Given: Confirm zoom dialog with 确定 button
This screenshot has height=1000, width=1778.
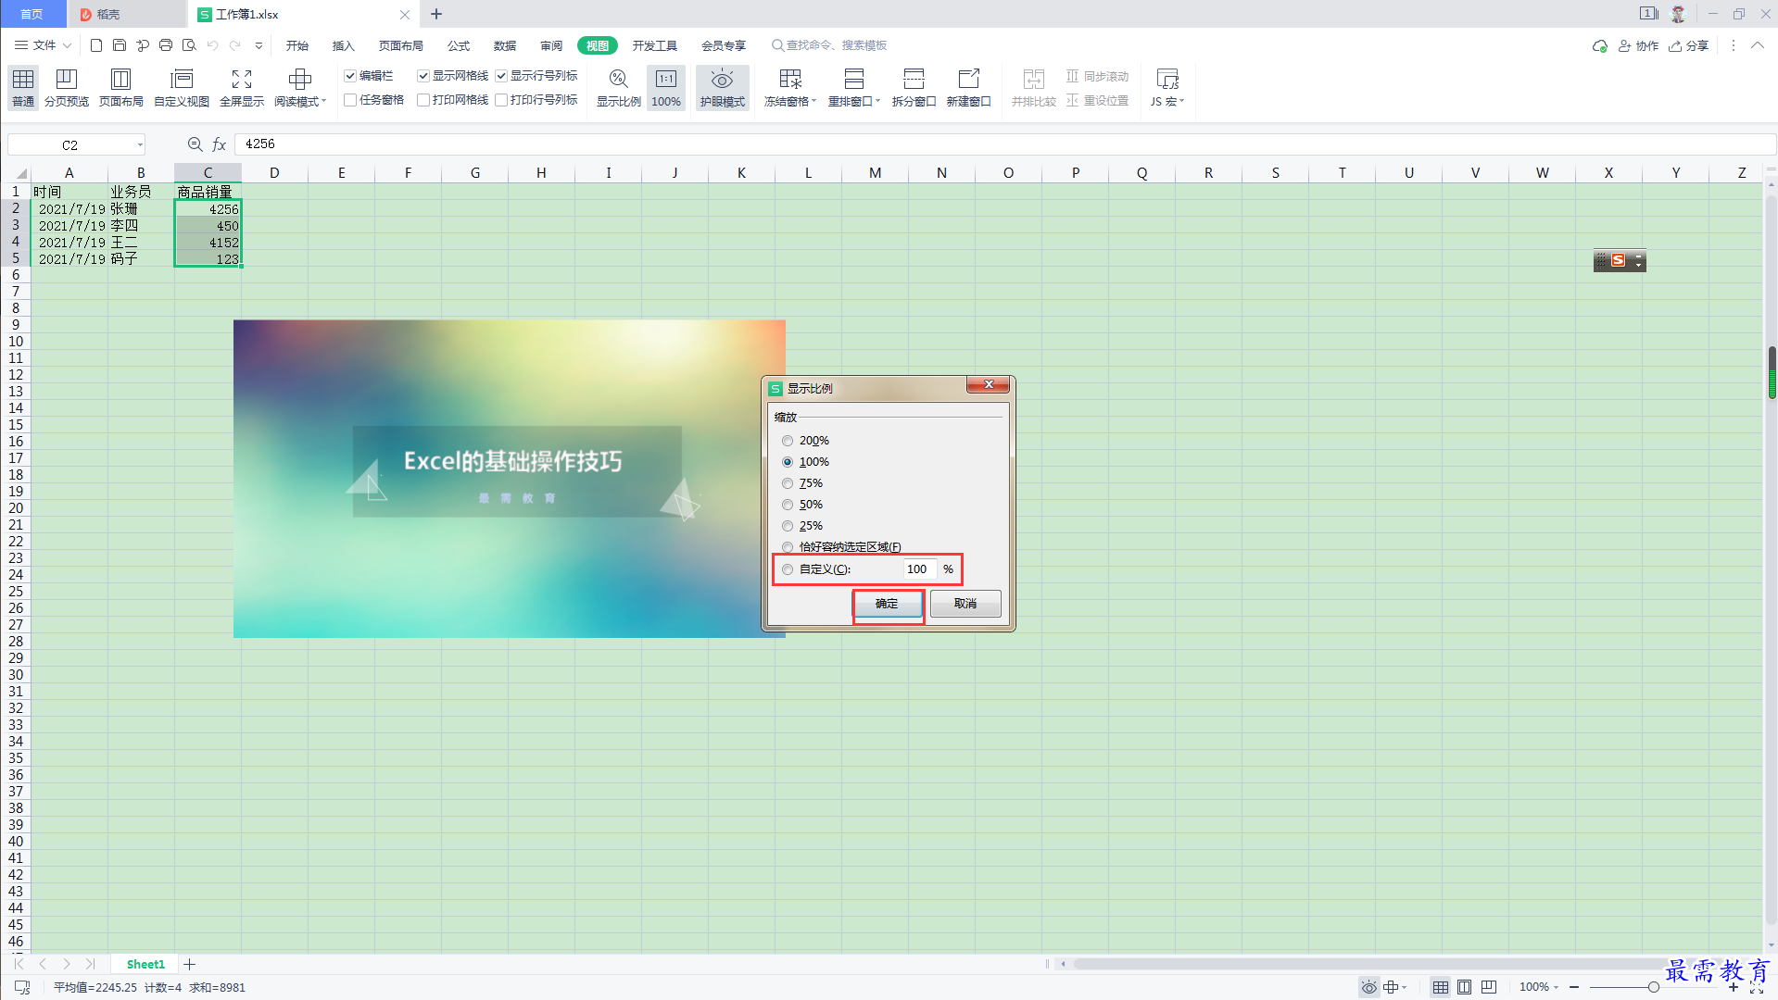Looking at the screenshot, I should tap(888, 604).
